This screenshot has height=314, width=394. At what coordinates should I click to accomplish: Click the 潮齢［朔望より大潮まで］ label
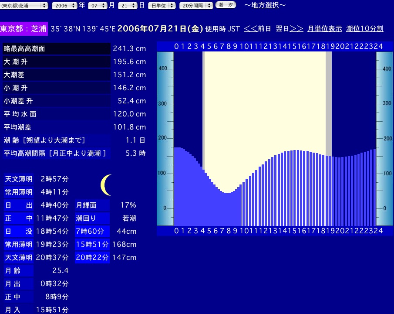57,140
